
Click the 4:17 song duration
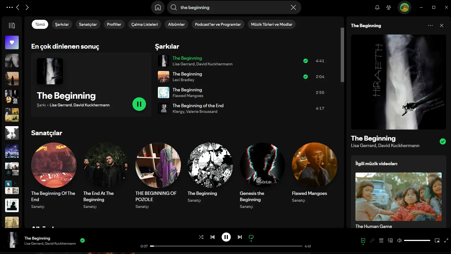[320, 108]
